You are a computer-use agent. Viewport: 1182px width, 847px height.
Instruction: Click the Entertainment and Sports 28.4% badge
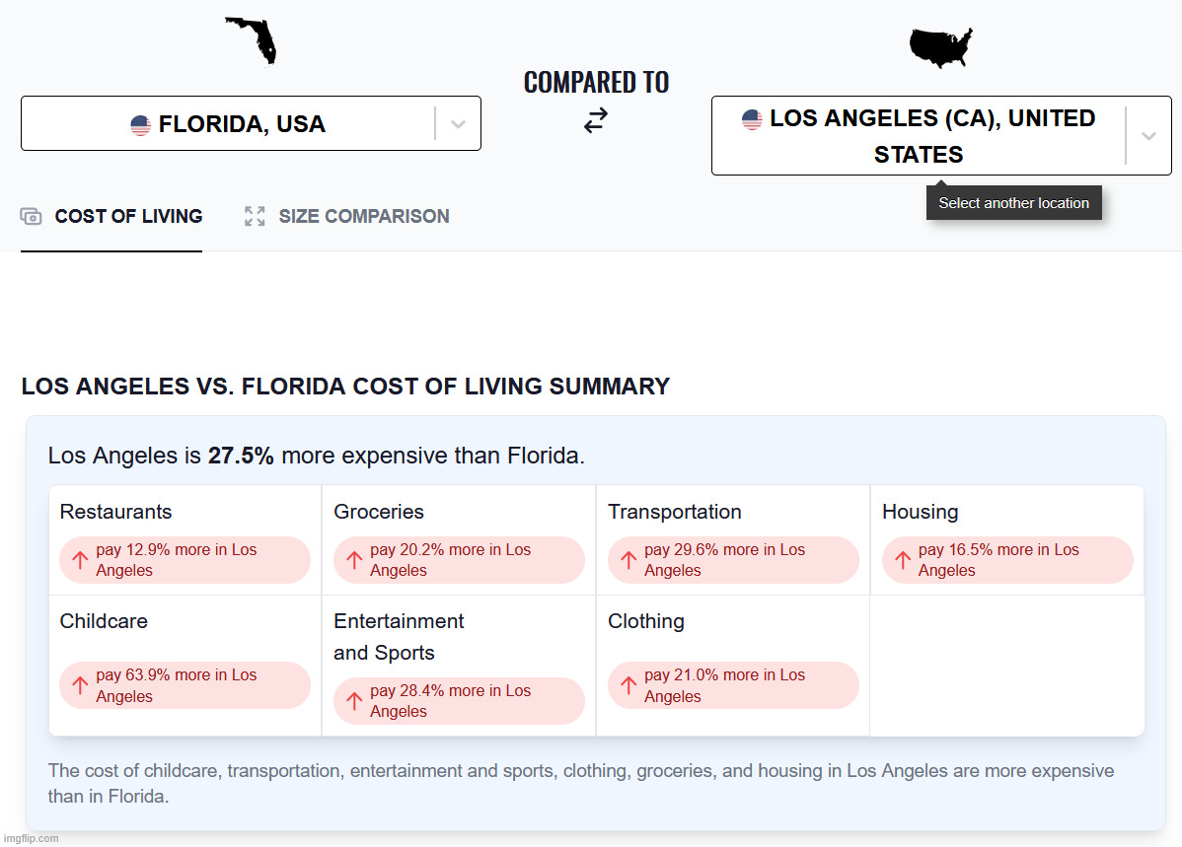pyautogui.click(x=459, y=701)
